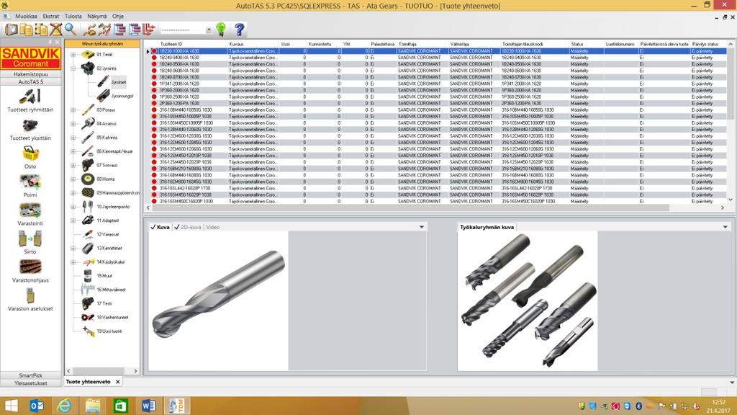Open the Varastointi storage function
Image resolution: width=737 pixels, height=415 pixels.
[30, 214]
